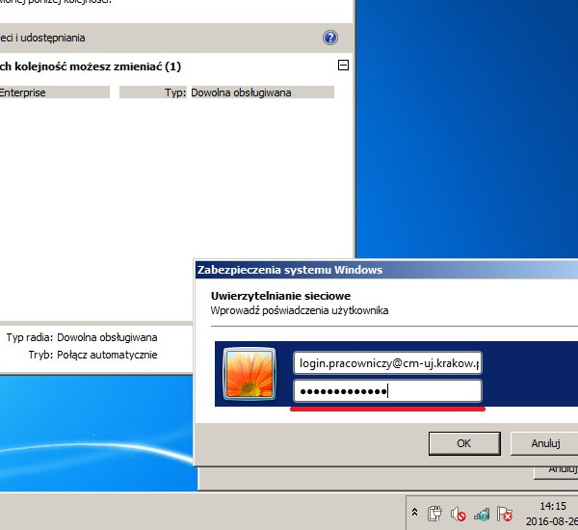Confirm credentials with the OK button
Viewport: 578px width, 530px height.
coord(463,443)
